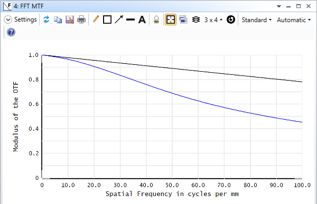This screenshot has height=204, width=317.
Task: Toggle the window lock icon
Action: (156, 20)
